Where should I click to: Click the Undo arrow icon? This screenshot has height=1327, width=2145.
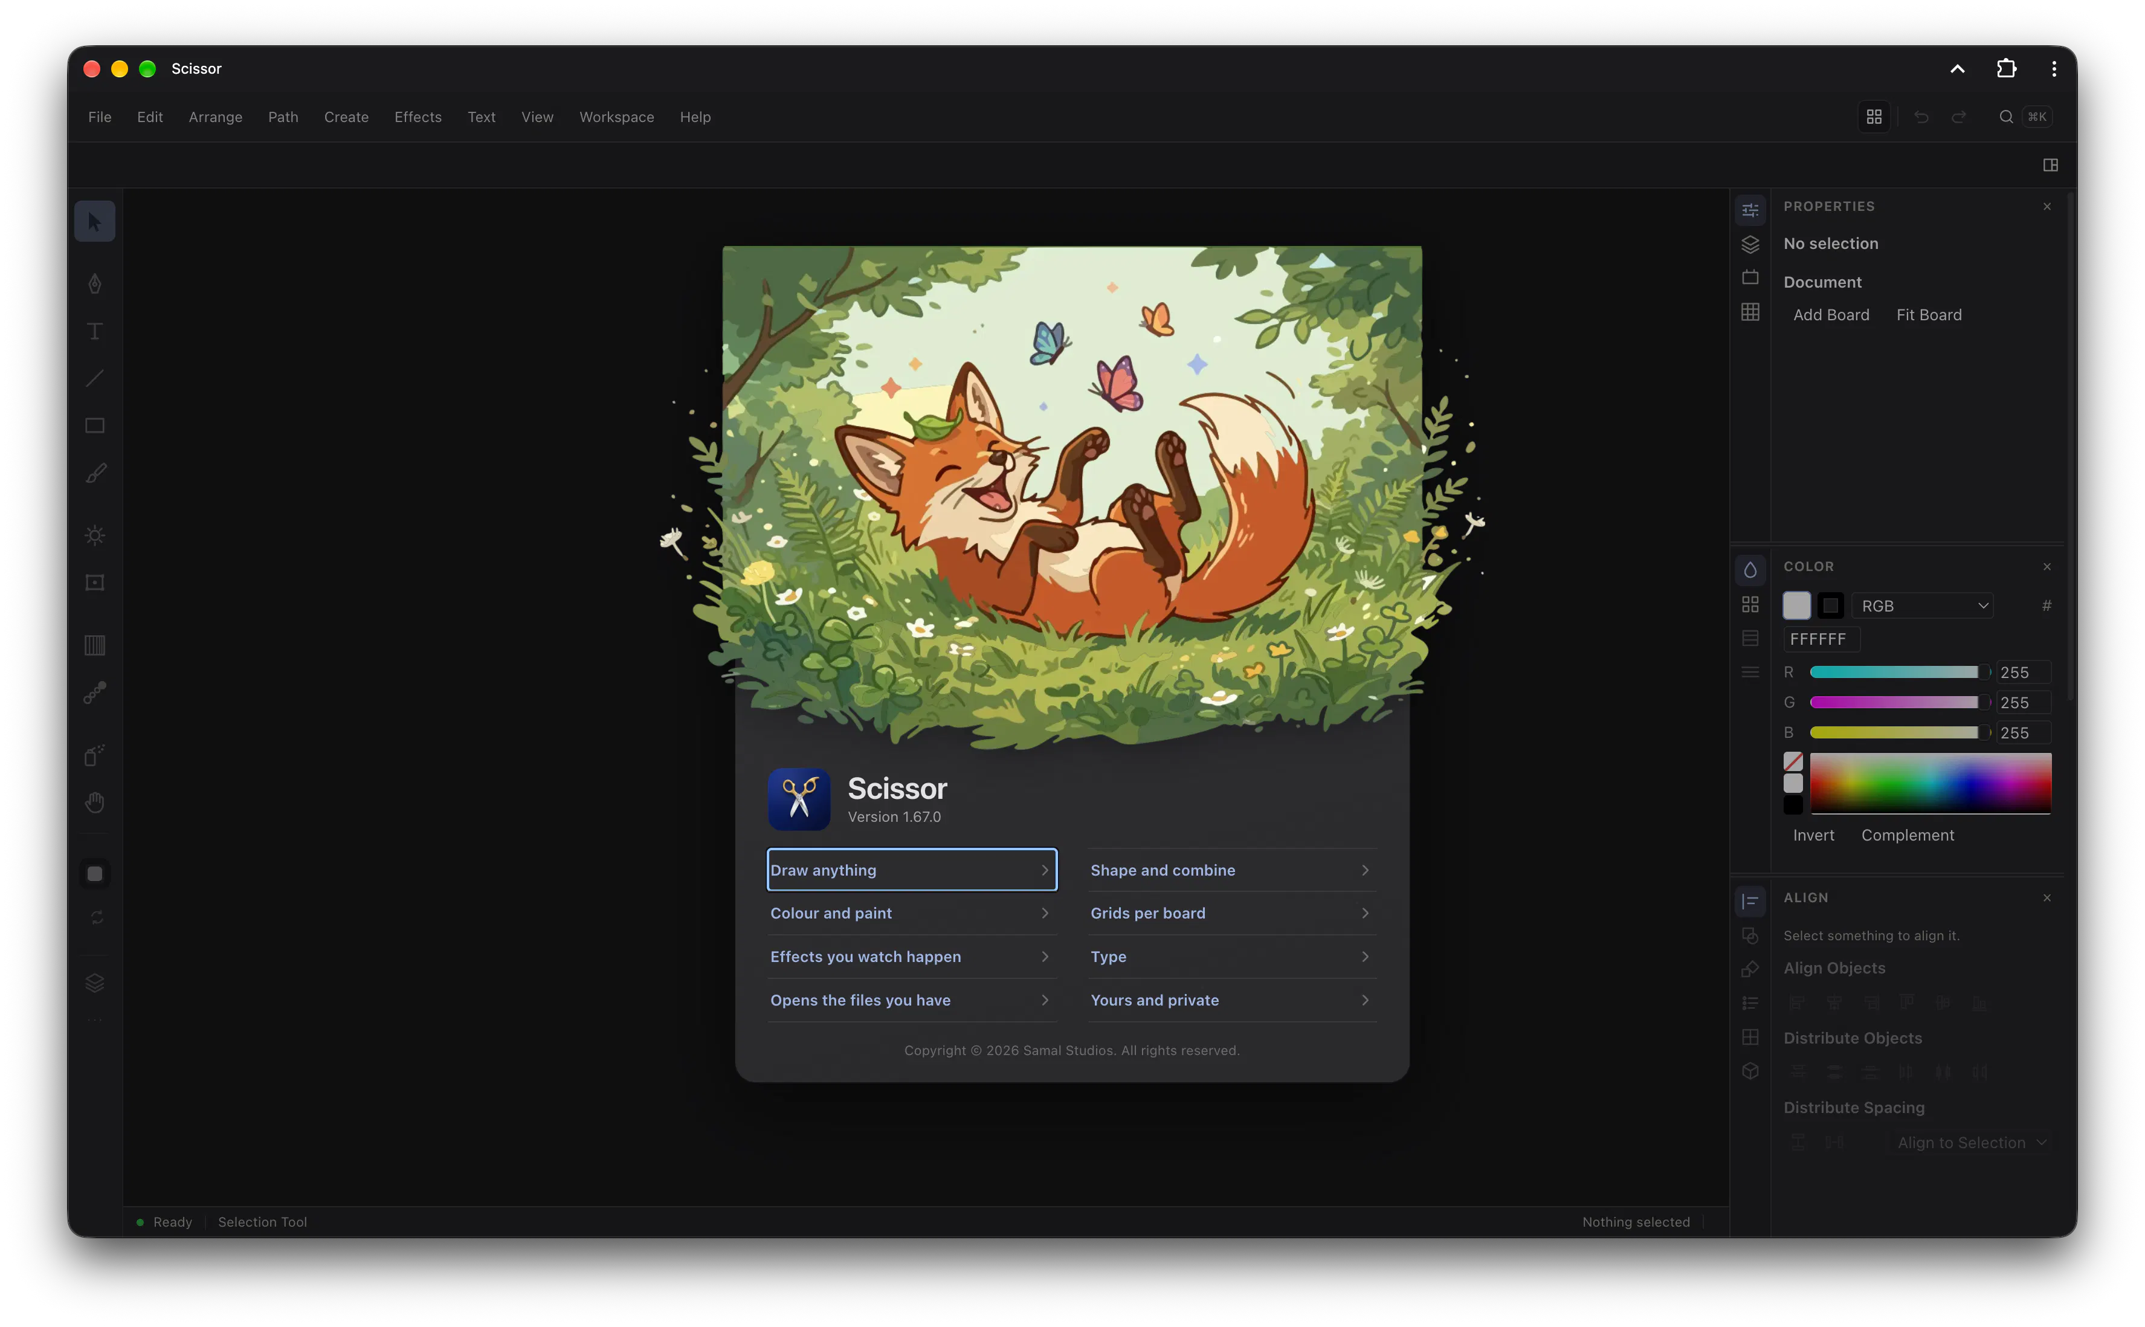(x=1921, y=117)
